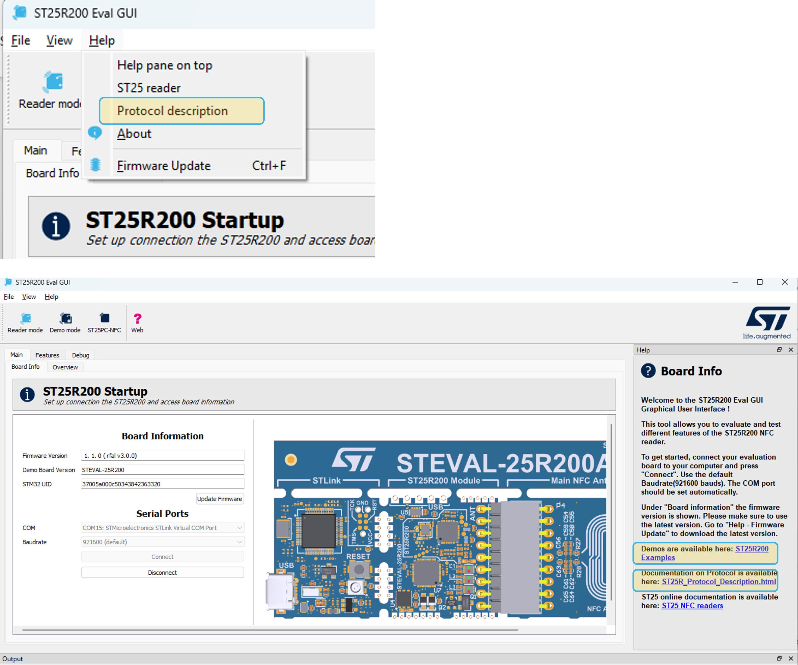The image size is (798, 665).
Task: Choose About from the Help menu
Action: (134, 133)
